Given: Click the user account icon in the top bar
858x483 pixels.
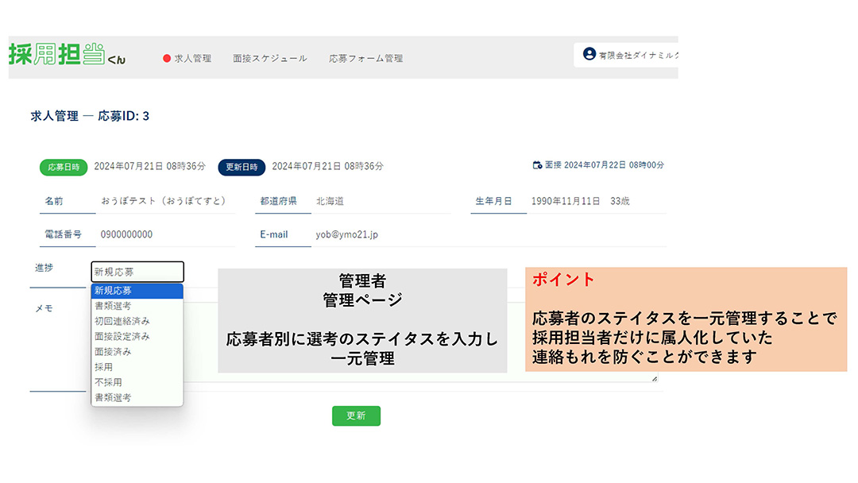Looking at the screenshot, I should (x=589, y=55).
